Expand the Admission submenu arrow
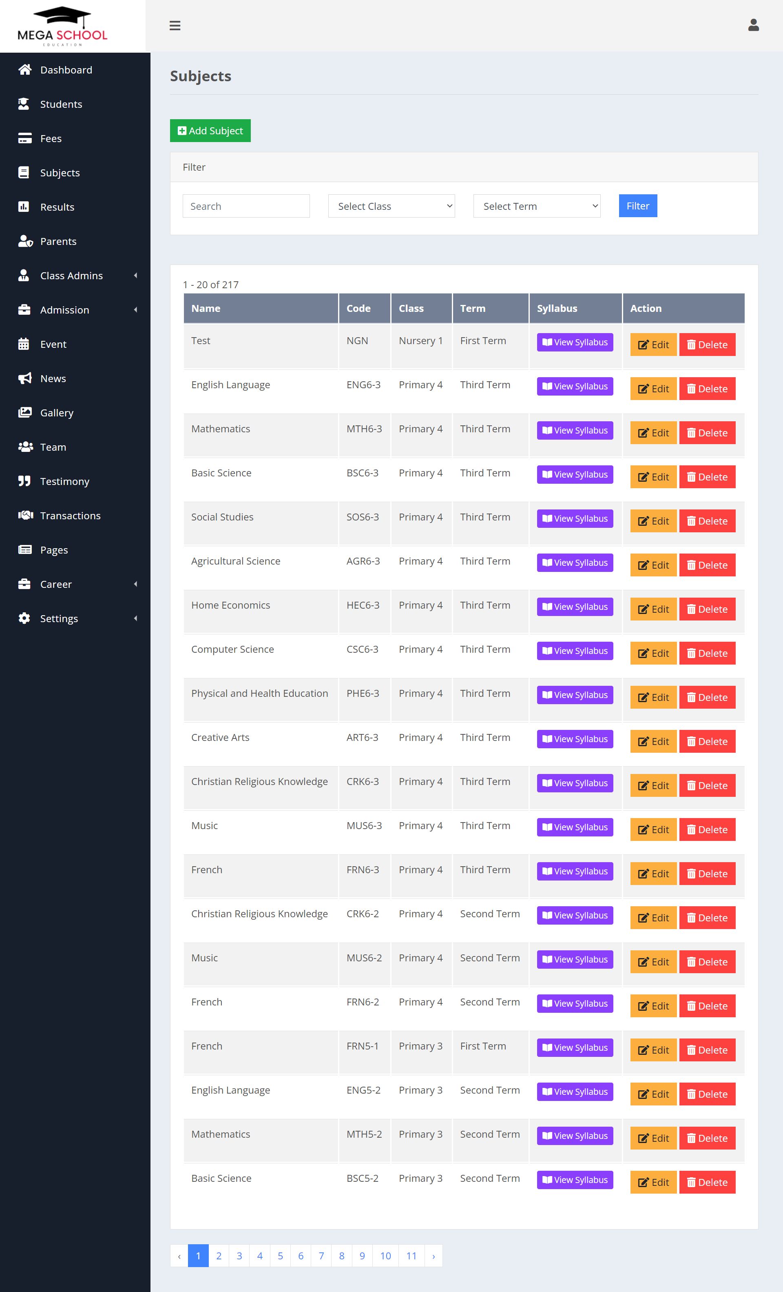The image size is (783, 1292). 135,310
